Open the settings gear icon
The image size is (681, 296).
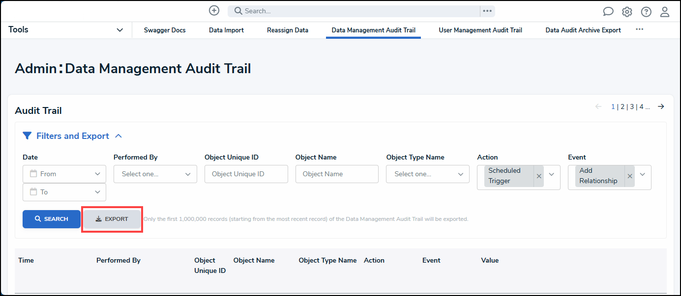click(x=627, y=12)
